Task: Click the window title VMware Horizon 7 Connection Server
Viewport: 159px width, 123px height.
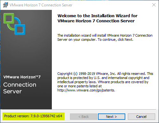Action: pos(41,5)
